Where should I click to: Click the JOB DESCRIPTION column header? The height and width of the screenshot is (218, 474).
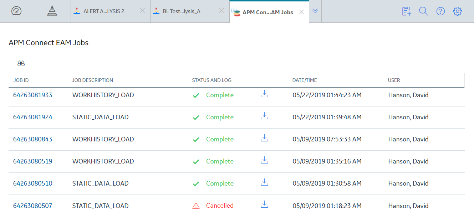point(93,80)
